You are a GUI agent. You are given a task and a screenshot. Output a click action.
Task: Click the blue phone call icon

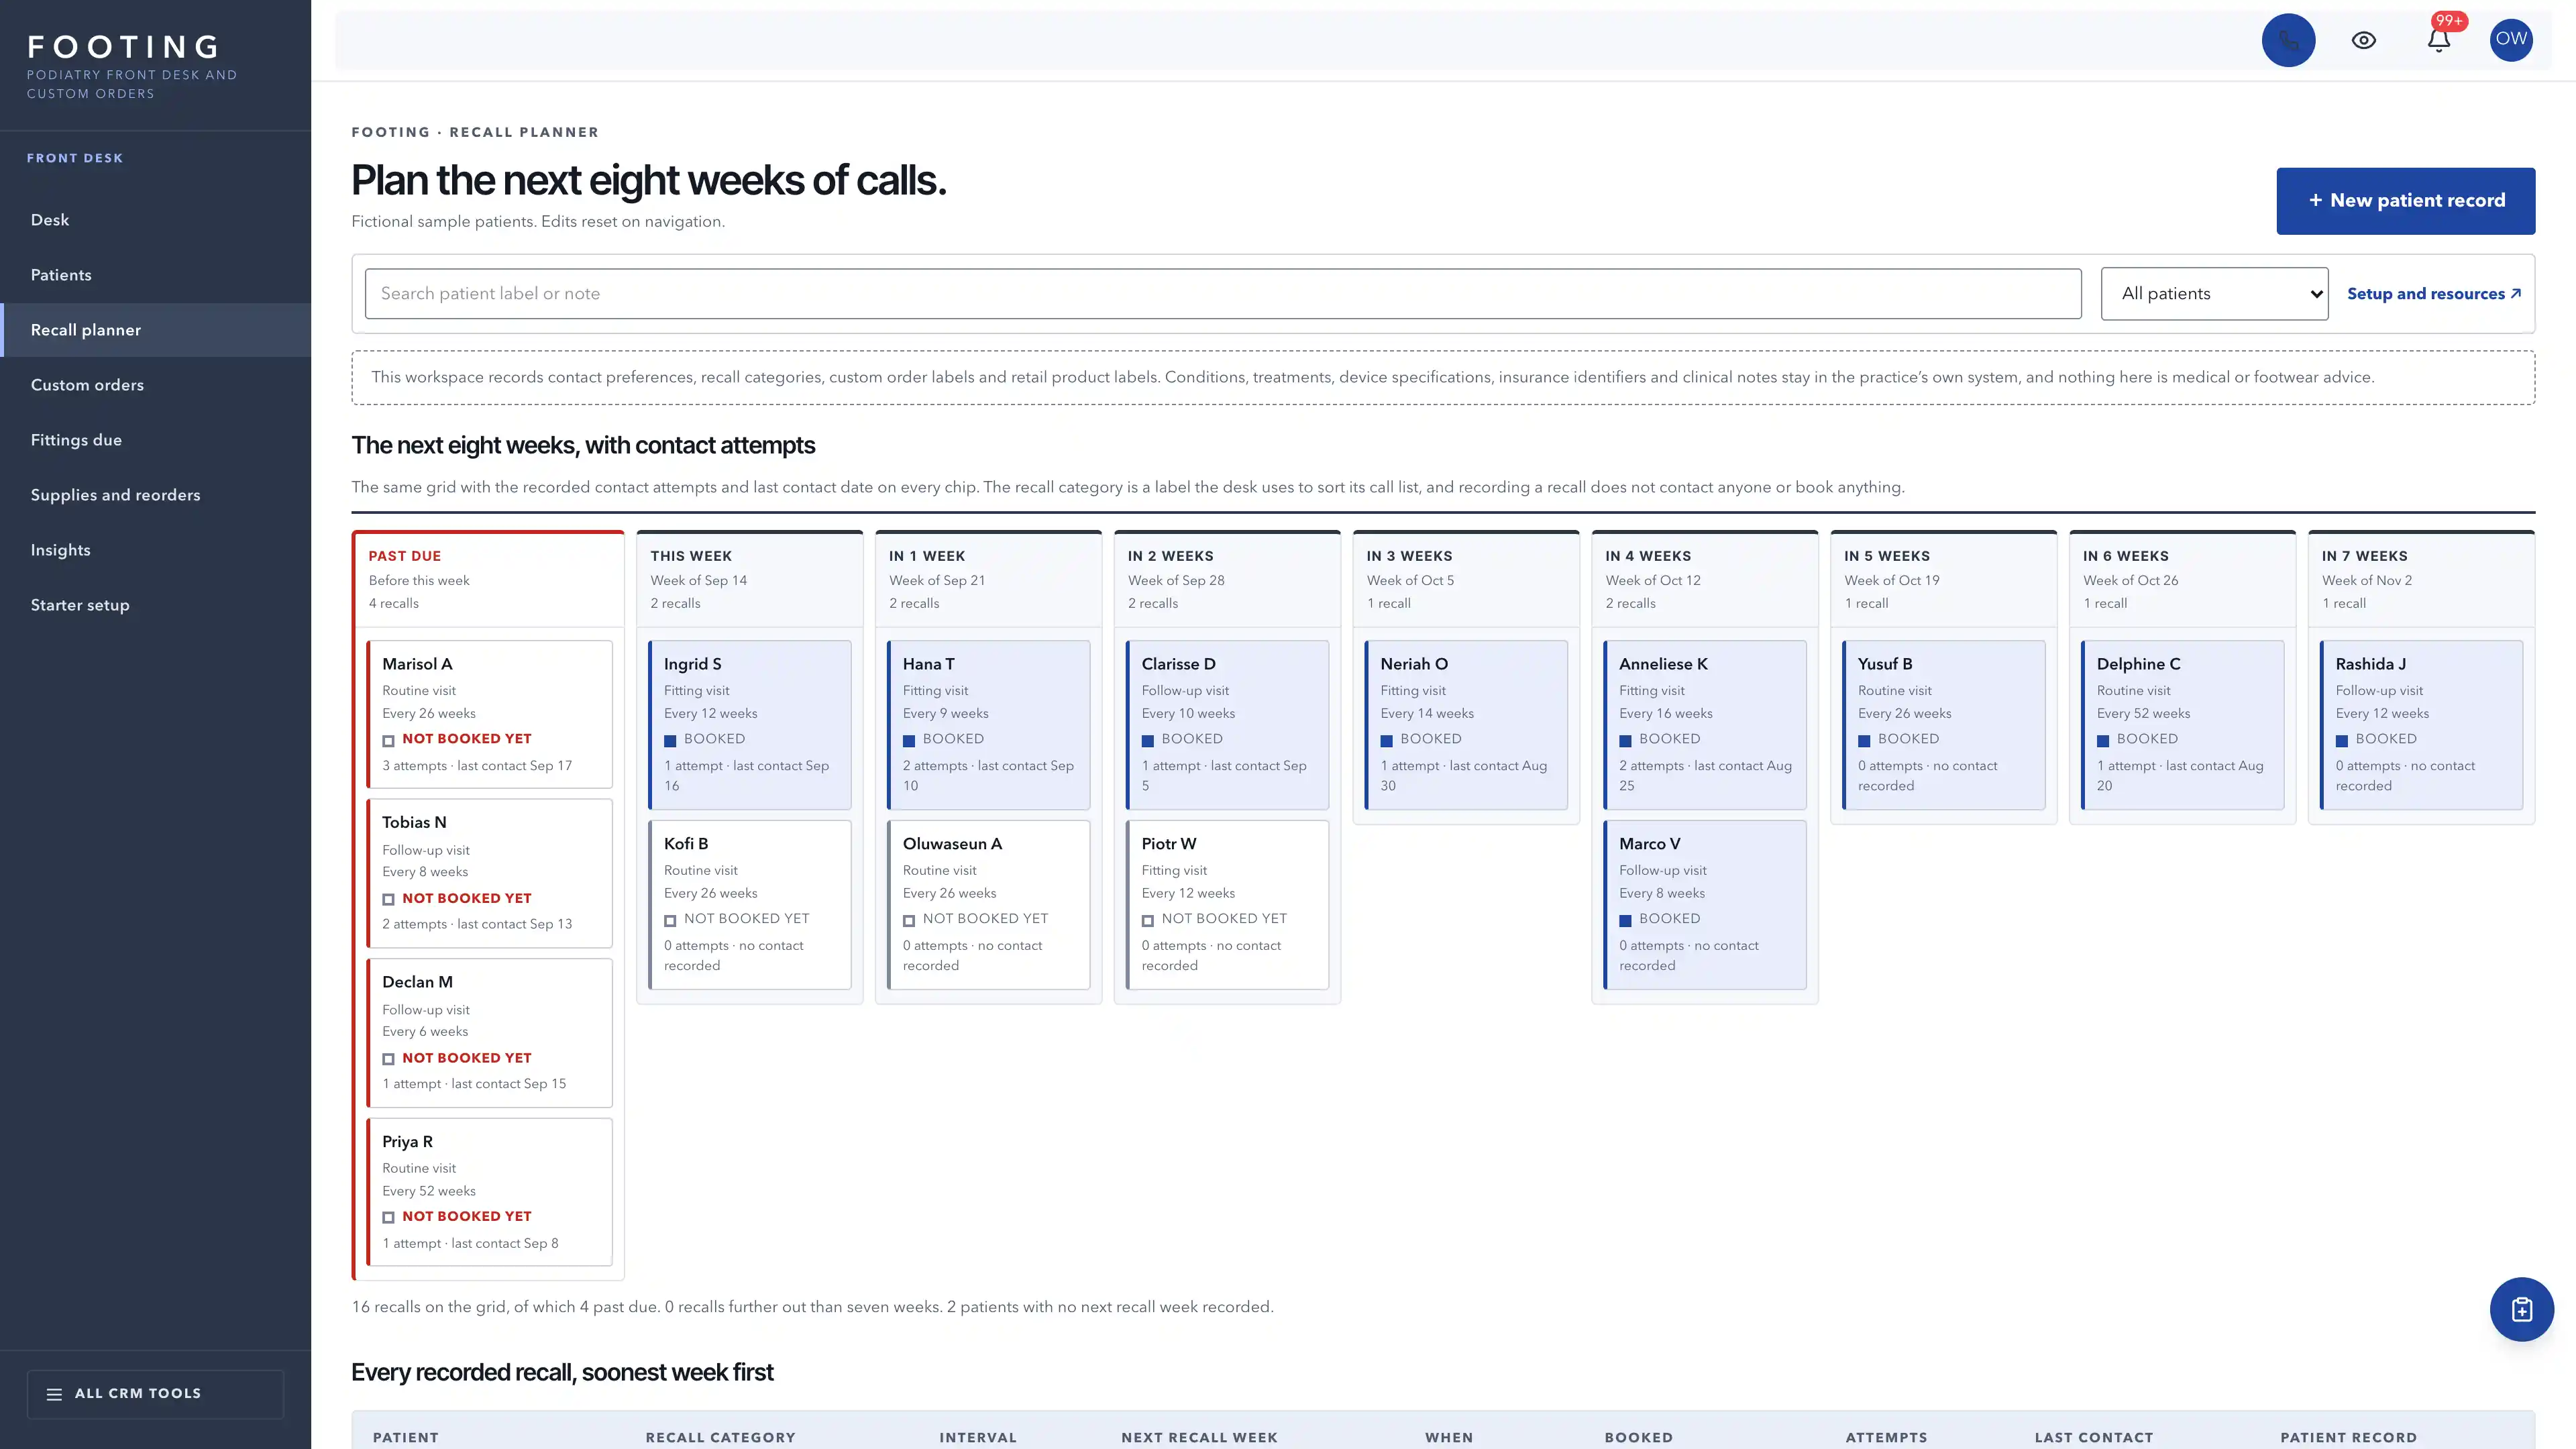[2288, 40]
